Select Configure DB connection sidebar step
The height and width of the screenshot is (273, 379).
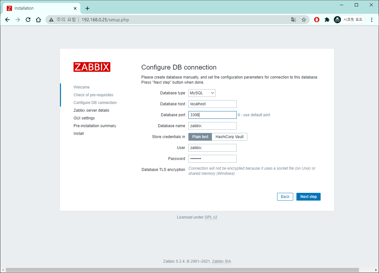[95, 103]
